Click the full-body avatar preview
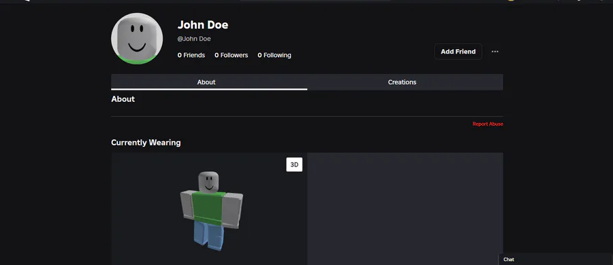Screen dimensions: 613x265 211,211
